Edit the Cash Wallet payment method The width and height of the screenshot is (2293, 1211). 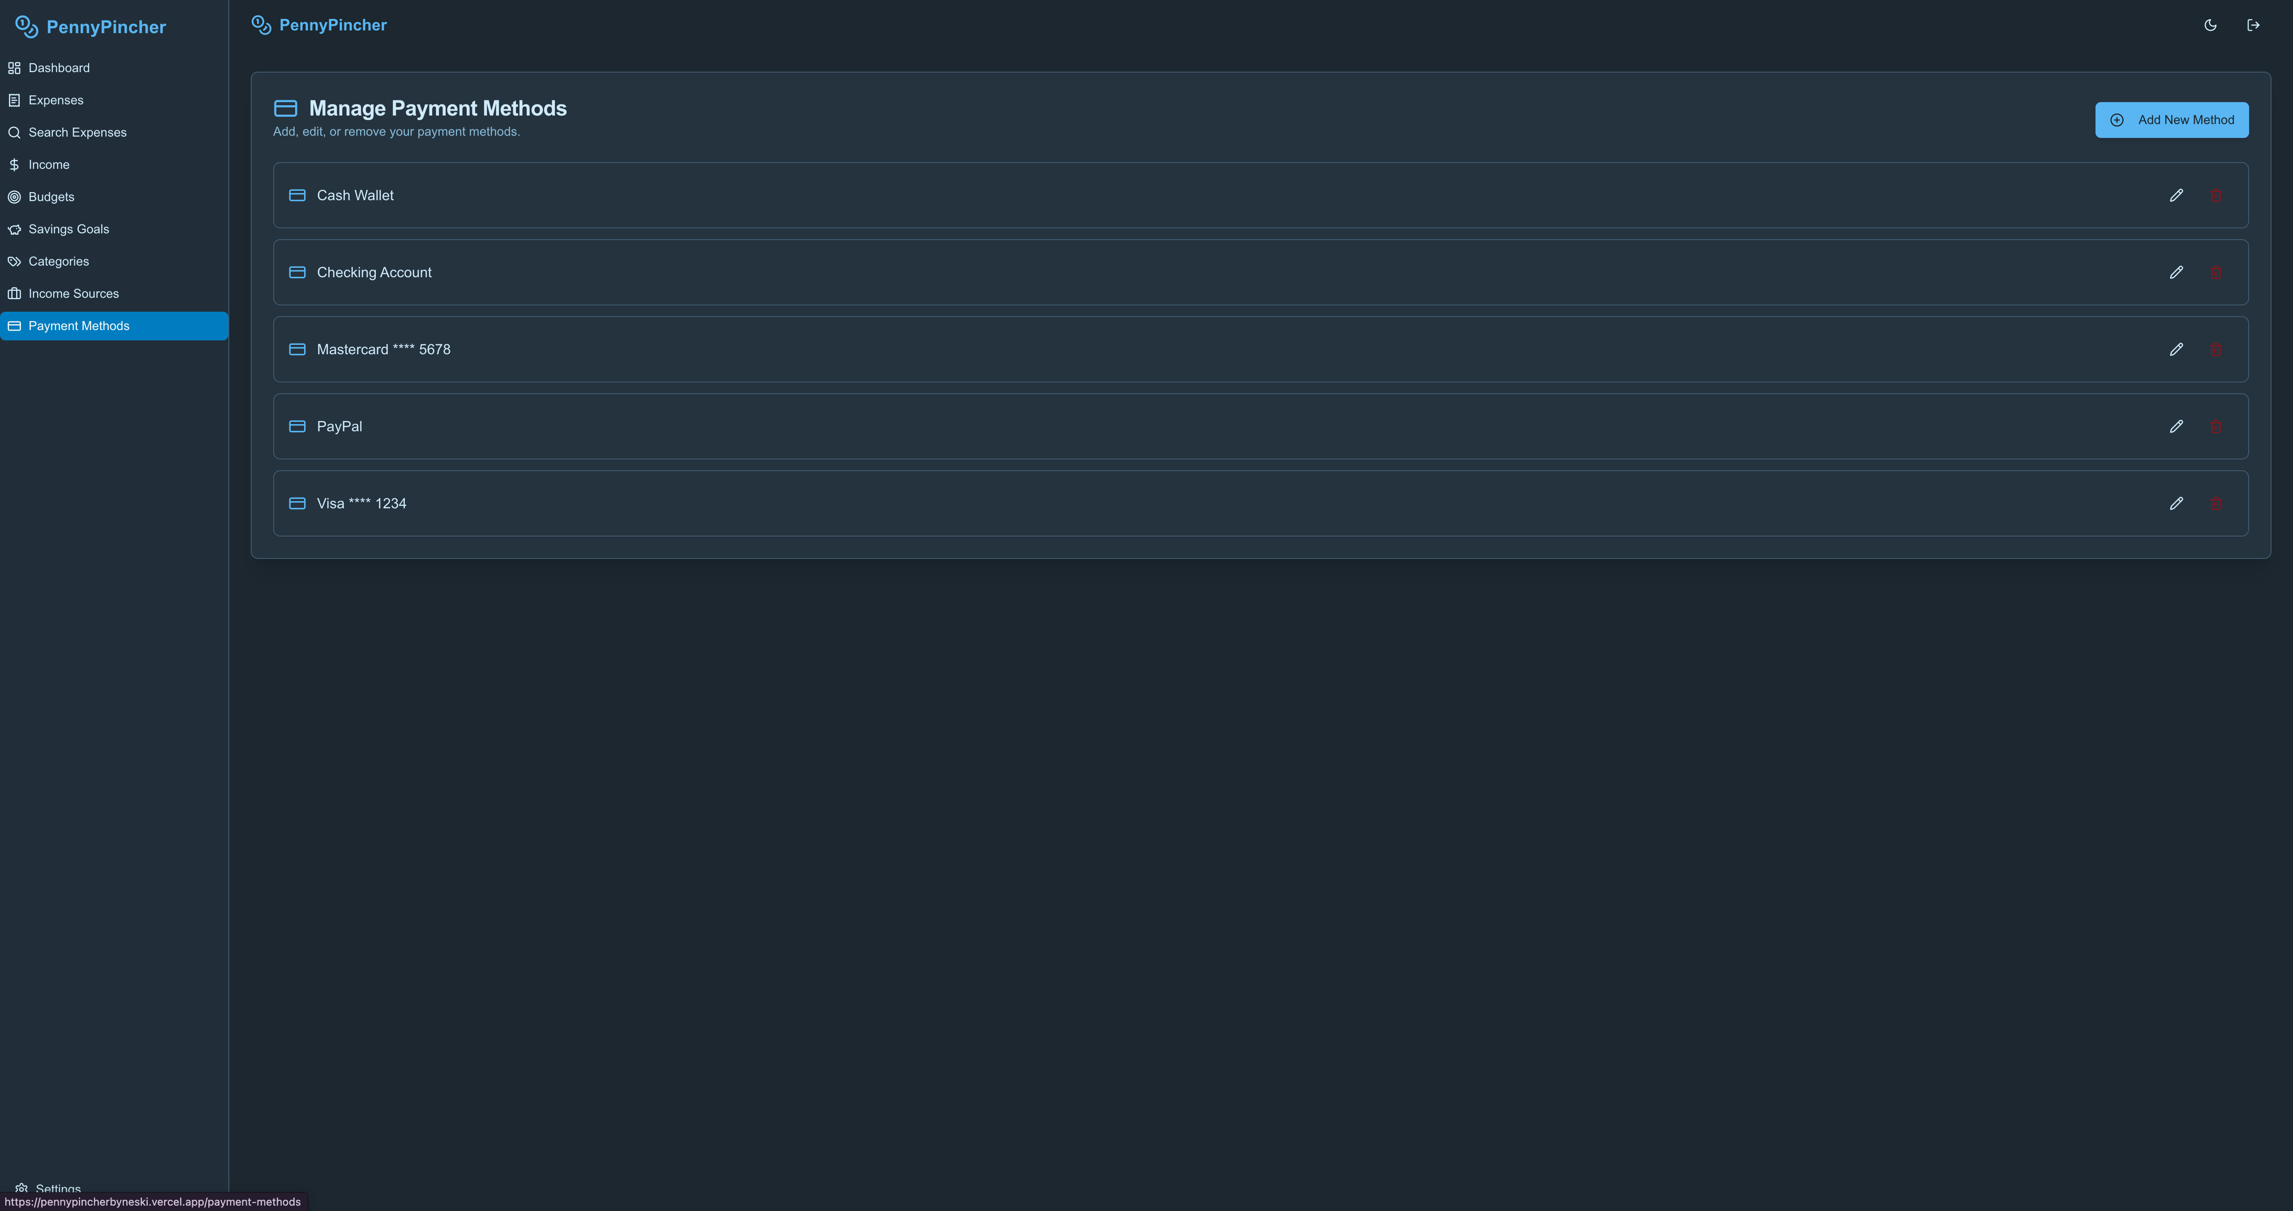[2177, 195]
